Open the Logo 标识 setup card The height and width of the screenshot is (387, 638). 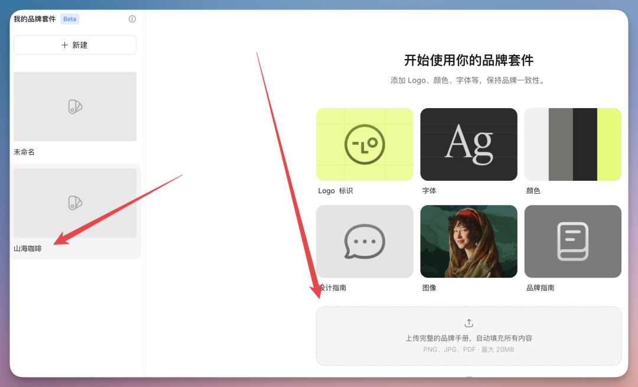tap(364, 144)
